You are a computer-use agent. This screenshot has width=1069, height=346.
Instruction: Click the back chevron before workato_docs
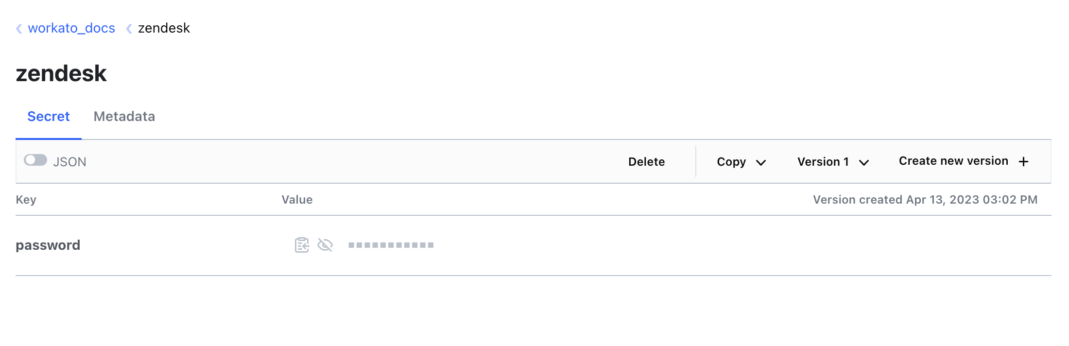point(19,29)
